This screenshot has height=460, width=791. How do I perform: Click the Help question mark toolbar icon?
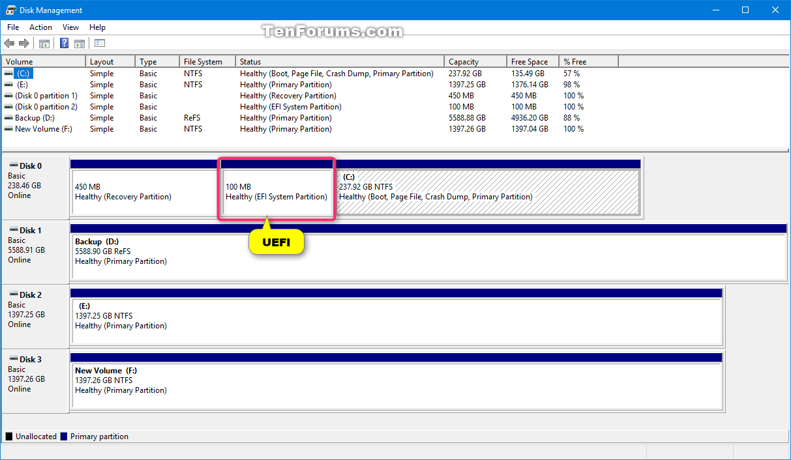(63, 43)
